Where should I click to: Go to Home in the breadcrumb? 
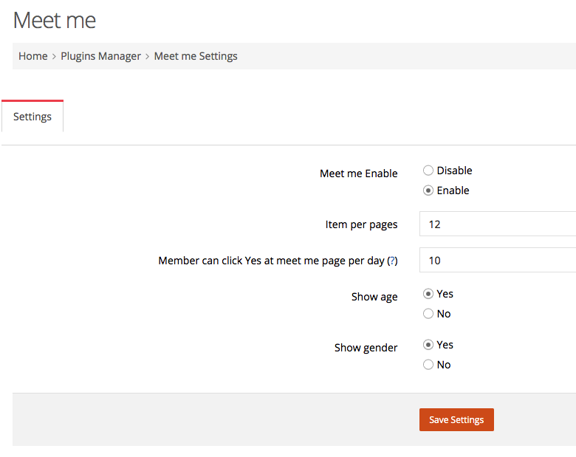pyautogui.click(x=33, y=56)
